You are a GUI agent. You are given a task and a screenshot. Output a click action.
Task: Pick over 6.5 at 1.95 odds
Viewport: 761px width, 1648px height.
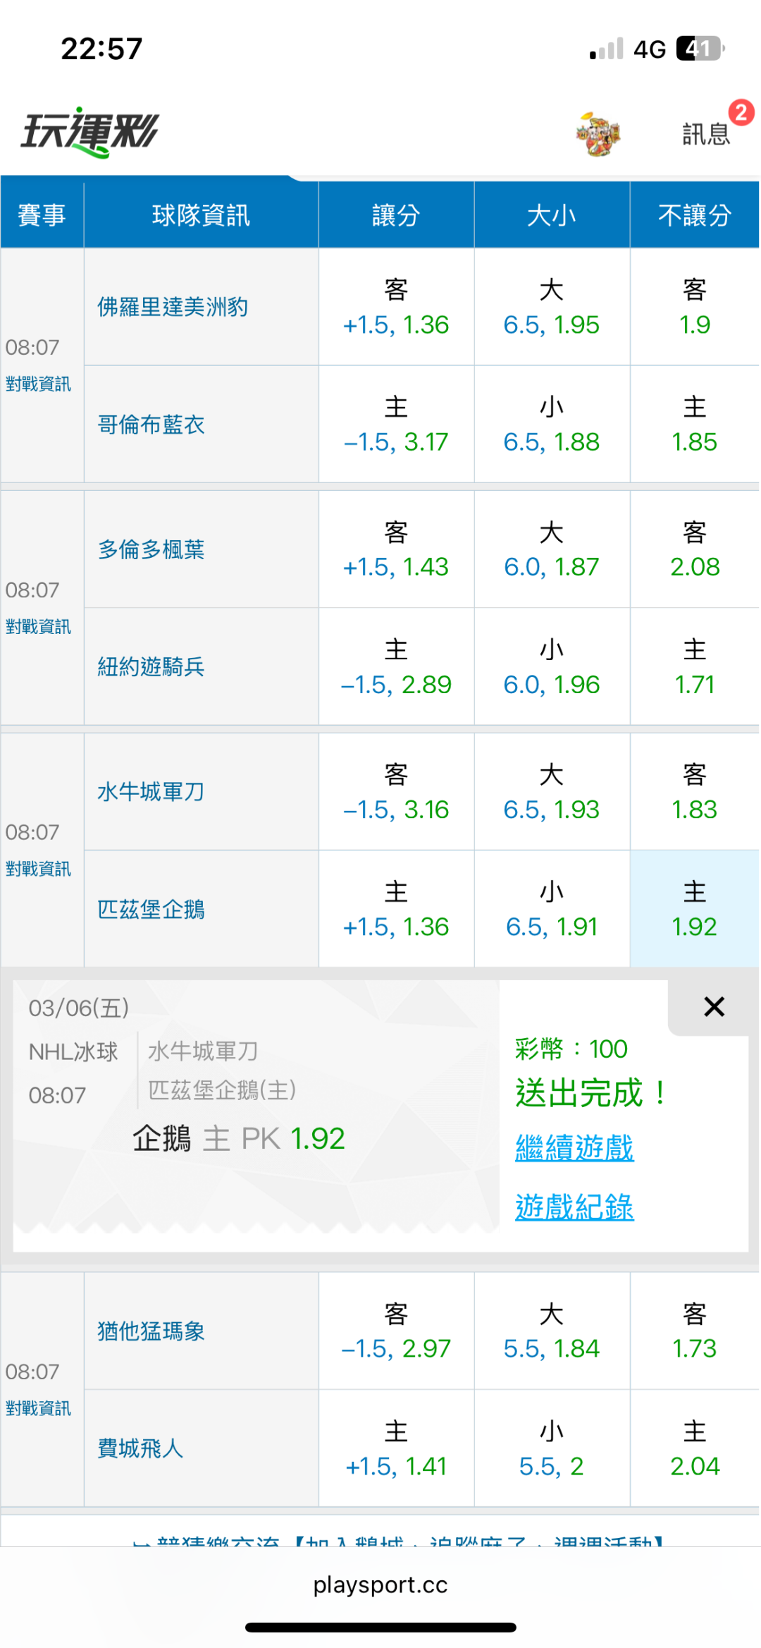(x=552, y=307)
